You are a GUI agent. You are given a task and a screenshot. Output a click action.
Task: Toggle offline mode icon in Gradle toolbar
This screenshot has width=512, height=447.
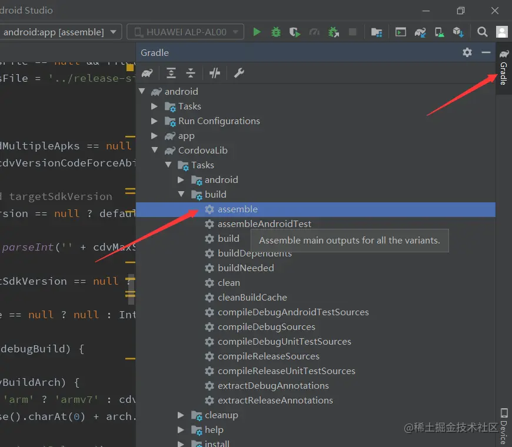pos(215,73)
